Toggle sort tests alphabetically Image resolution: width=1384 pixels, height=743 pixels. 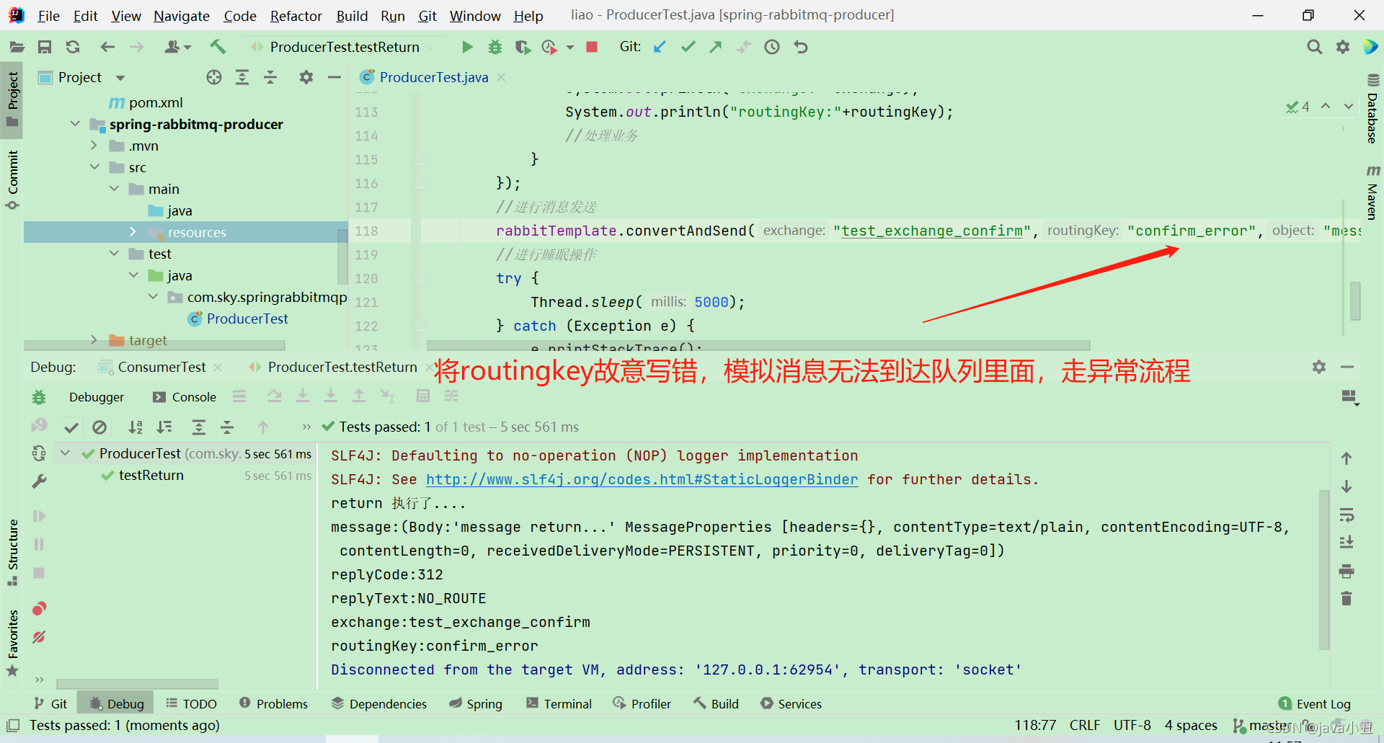click(x=136, y=427)
